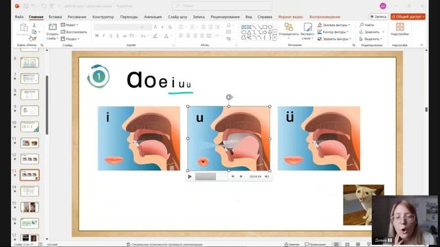Open Заливка фигуры fill dropdown

[x=333, y=25]
